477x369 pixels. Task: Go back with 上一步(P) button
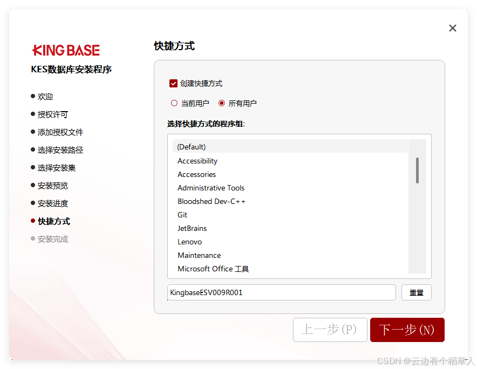coord(330,330)
